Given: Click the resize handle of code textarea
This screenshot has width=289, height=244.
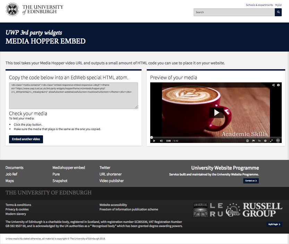Looking at the screenshot, I should click(x=136, y=107).
